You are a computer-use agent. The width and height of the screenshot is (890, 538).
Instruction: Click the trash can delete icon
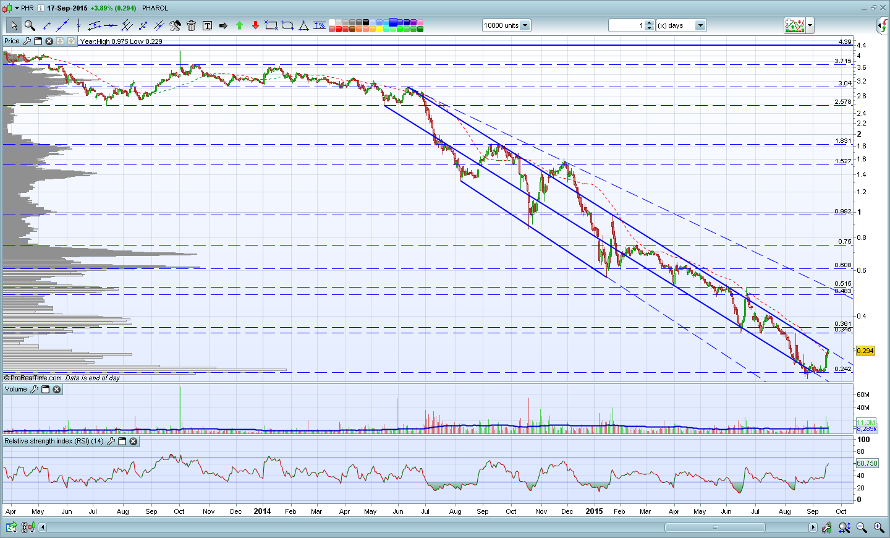191,25
